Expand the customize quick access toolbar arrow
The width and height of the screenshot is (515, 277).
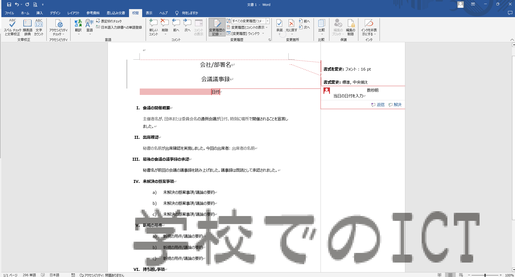(x=43, y=5)
